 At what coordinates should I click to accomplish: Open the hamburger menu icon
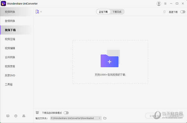[x=165, y=3]
